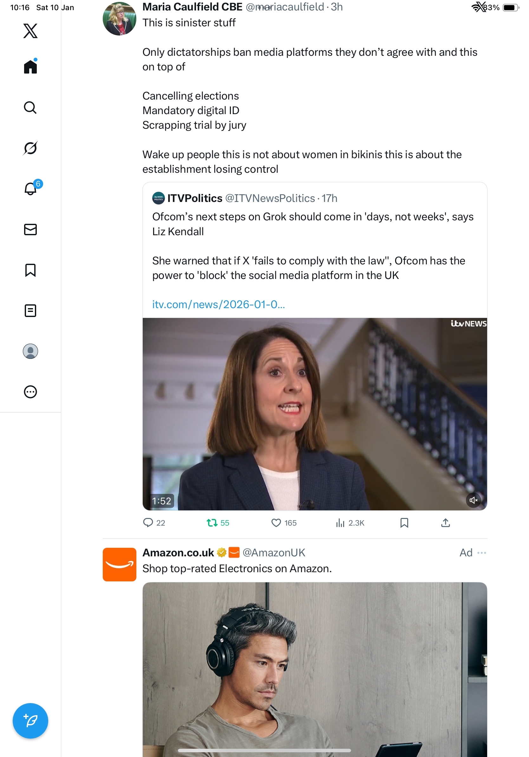Screen dimensions: 529x757
Task: Tap the compose new post button
Action: coord(30,721)
